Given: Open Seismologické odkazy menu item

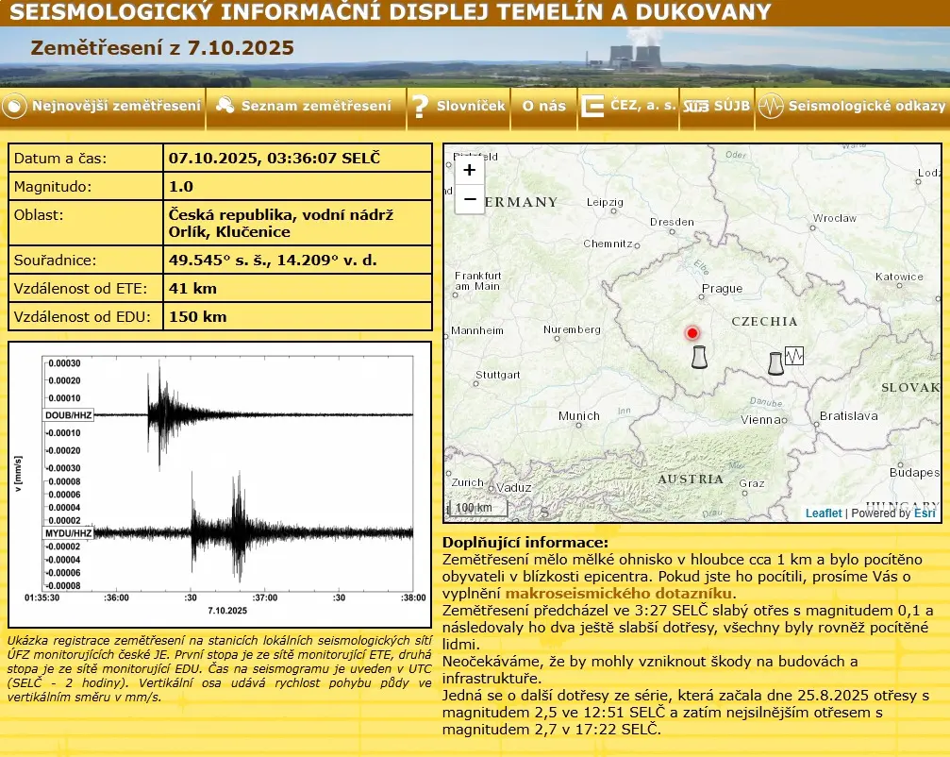Looking at the screenshot, I should [866, 106].
